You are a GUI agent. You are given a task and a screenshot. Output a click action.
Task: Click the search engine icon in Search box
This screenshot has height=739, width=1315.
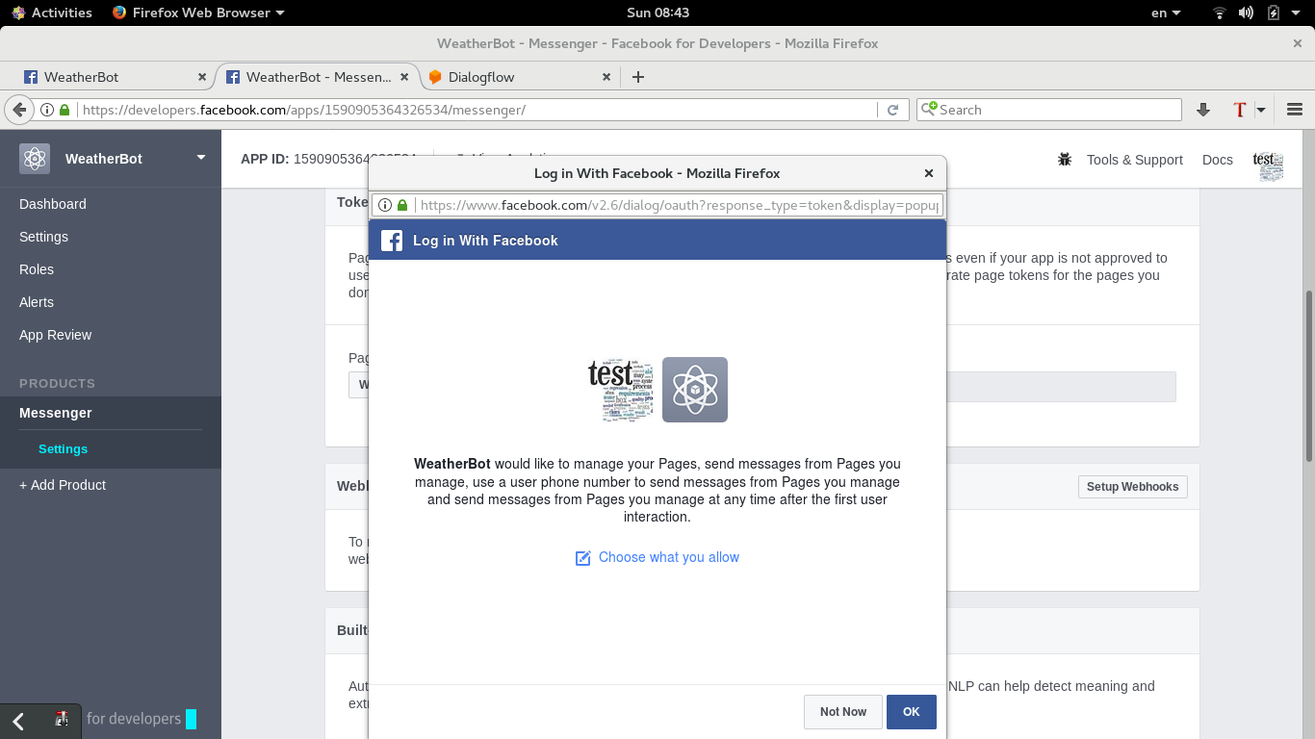[929, 109]
